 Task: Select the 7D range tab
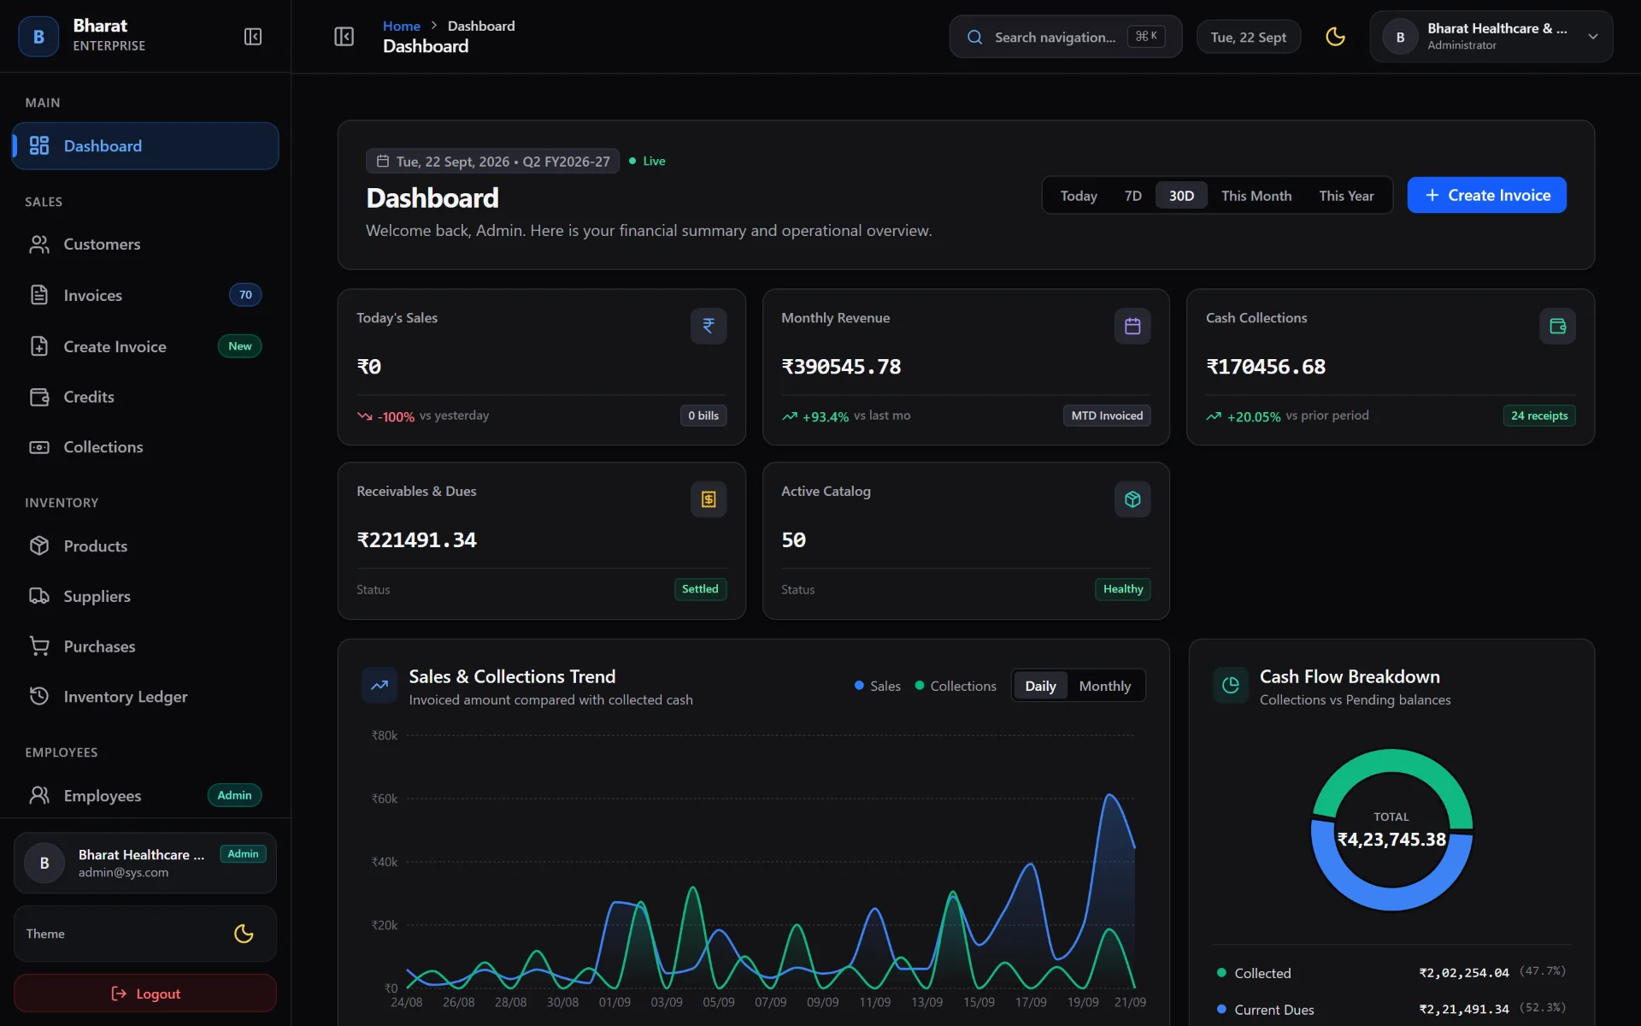click(x=1133, y=196)
